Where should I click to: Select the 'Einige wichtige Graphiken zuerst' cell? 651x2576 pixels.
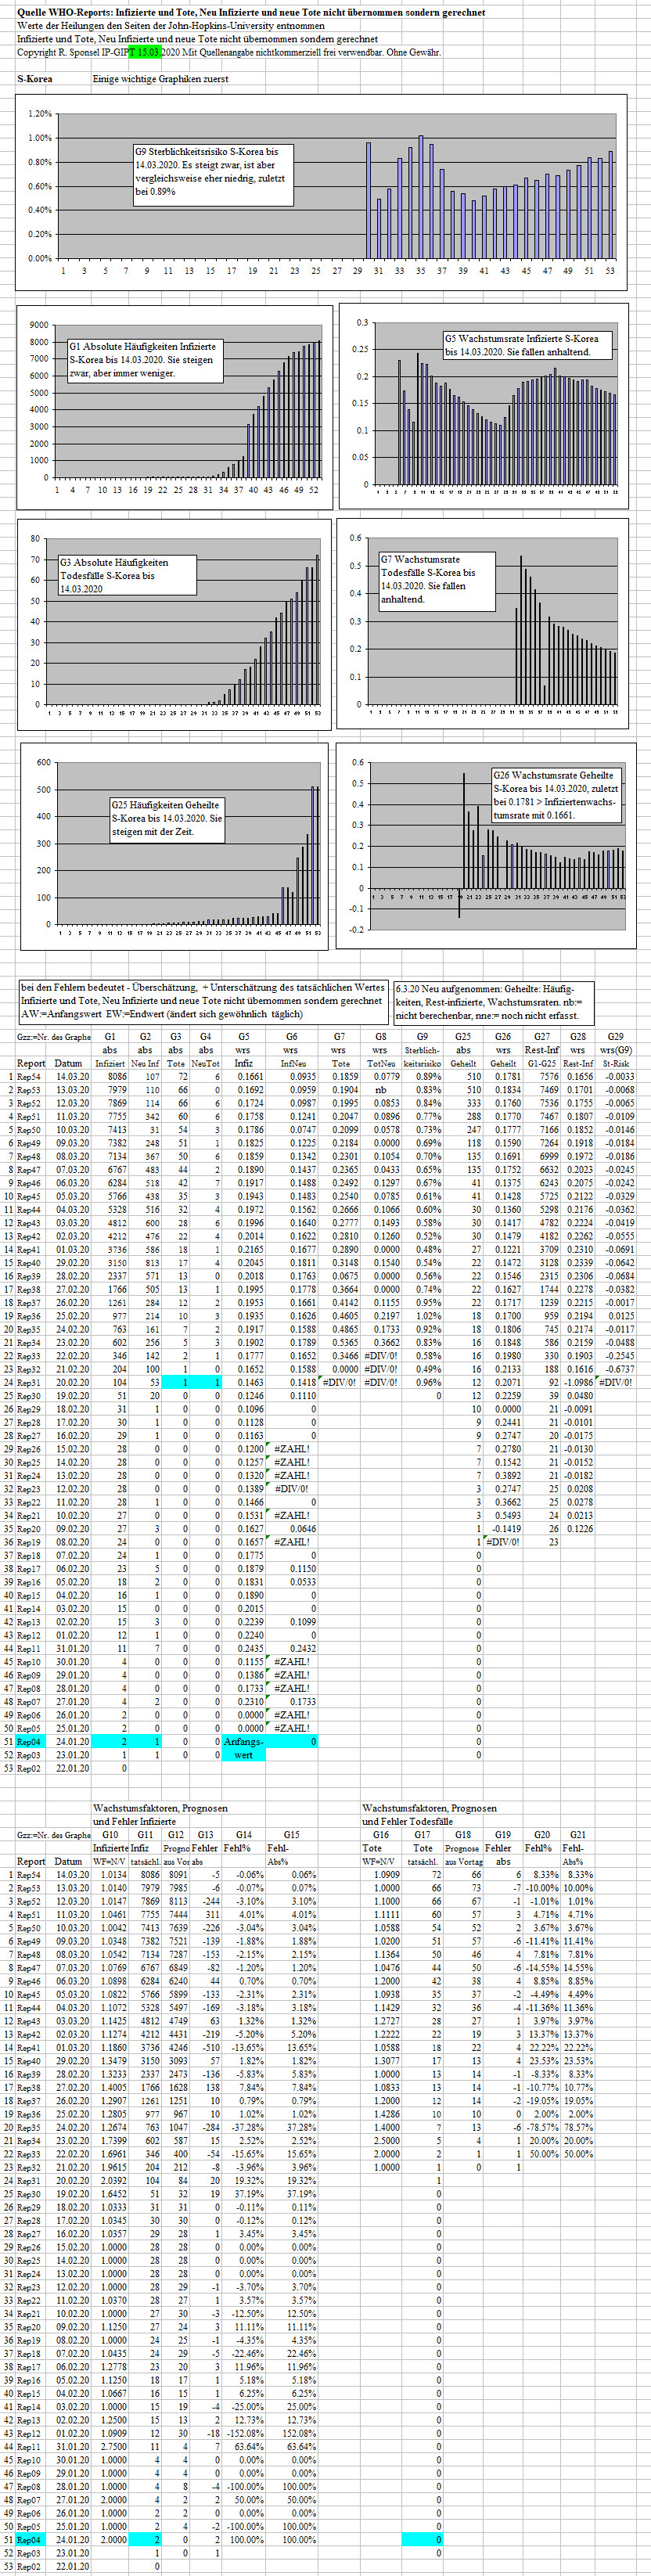(160, 78)
